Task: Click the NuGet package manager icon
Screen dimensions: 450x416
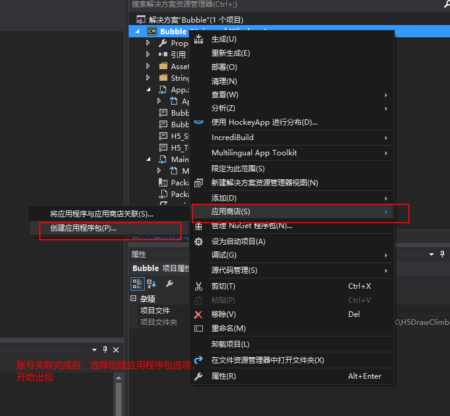Action: pyautogui.click(x=198, y=226)
